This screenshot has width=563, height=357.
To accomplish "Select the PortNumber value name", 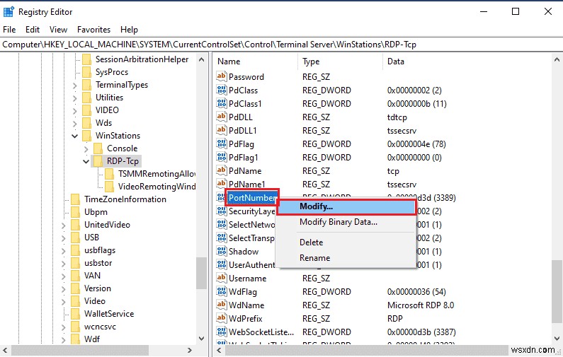I will coord(252,197).
